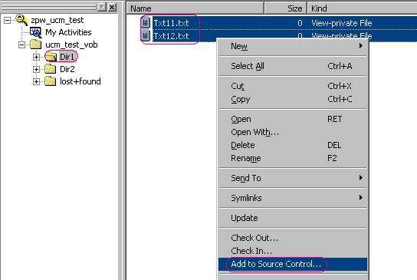417x280 pixels.
Task: Click the size value of Txt11.txt
Action: [x=300, y=23]
